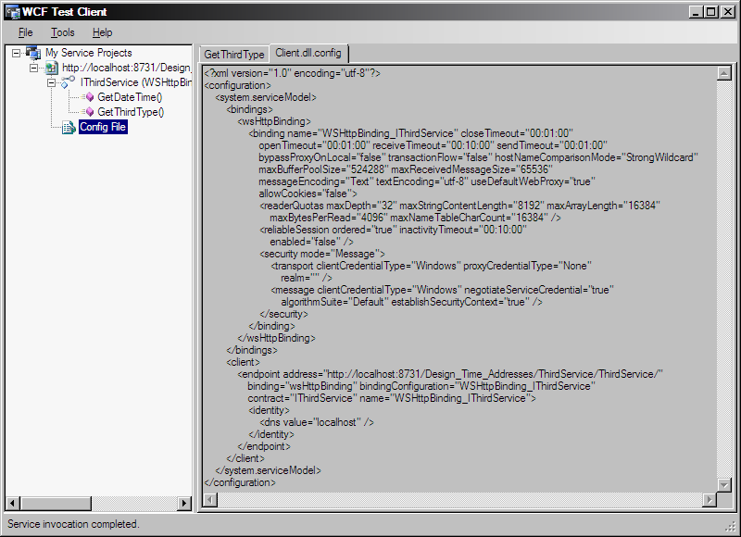This screenshot has width=741, height=537.
Task: Click the config view scroll left arrow
Action: (210, 500)
